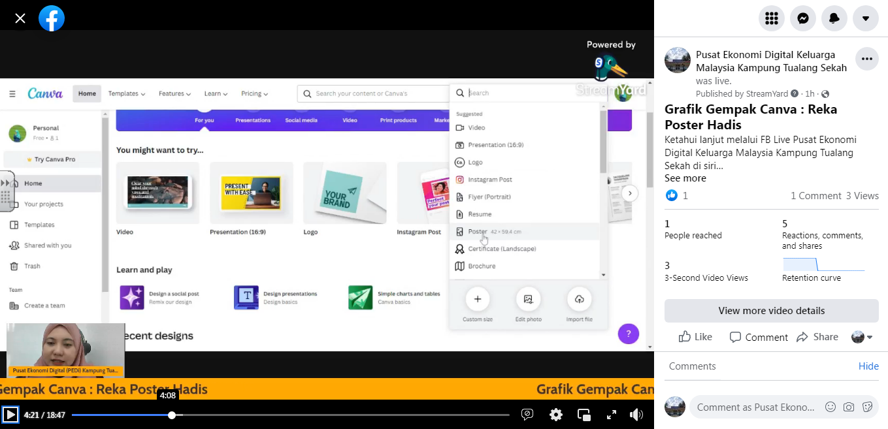The image size is (888, 429).
Task: Choose Flyer (Portrait) from suggested list
Action: (525, 197)
